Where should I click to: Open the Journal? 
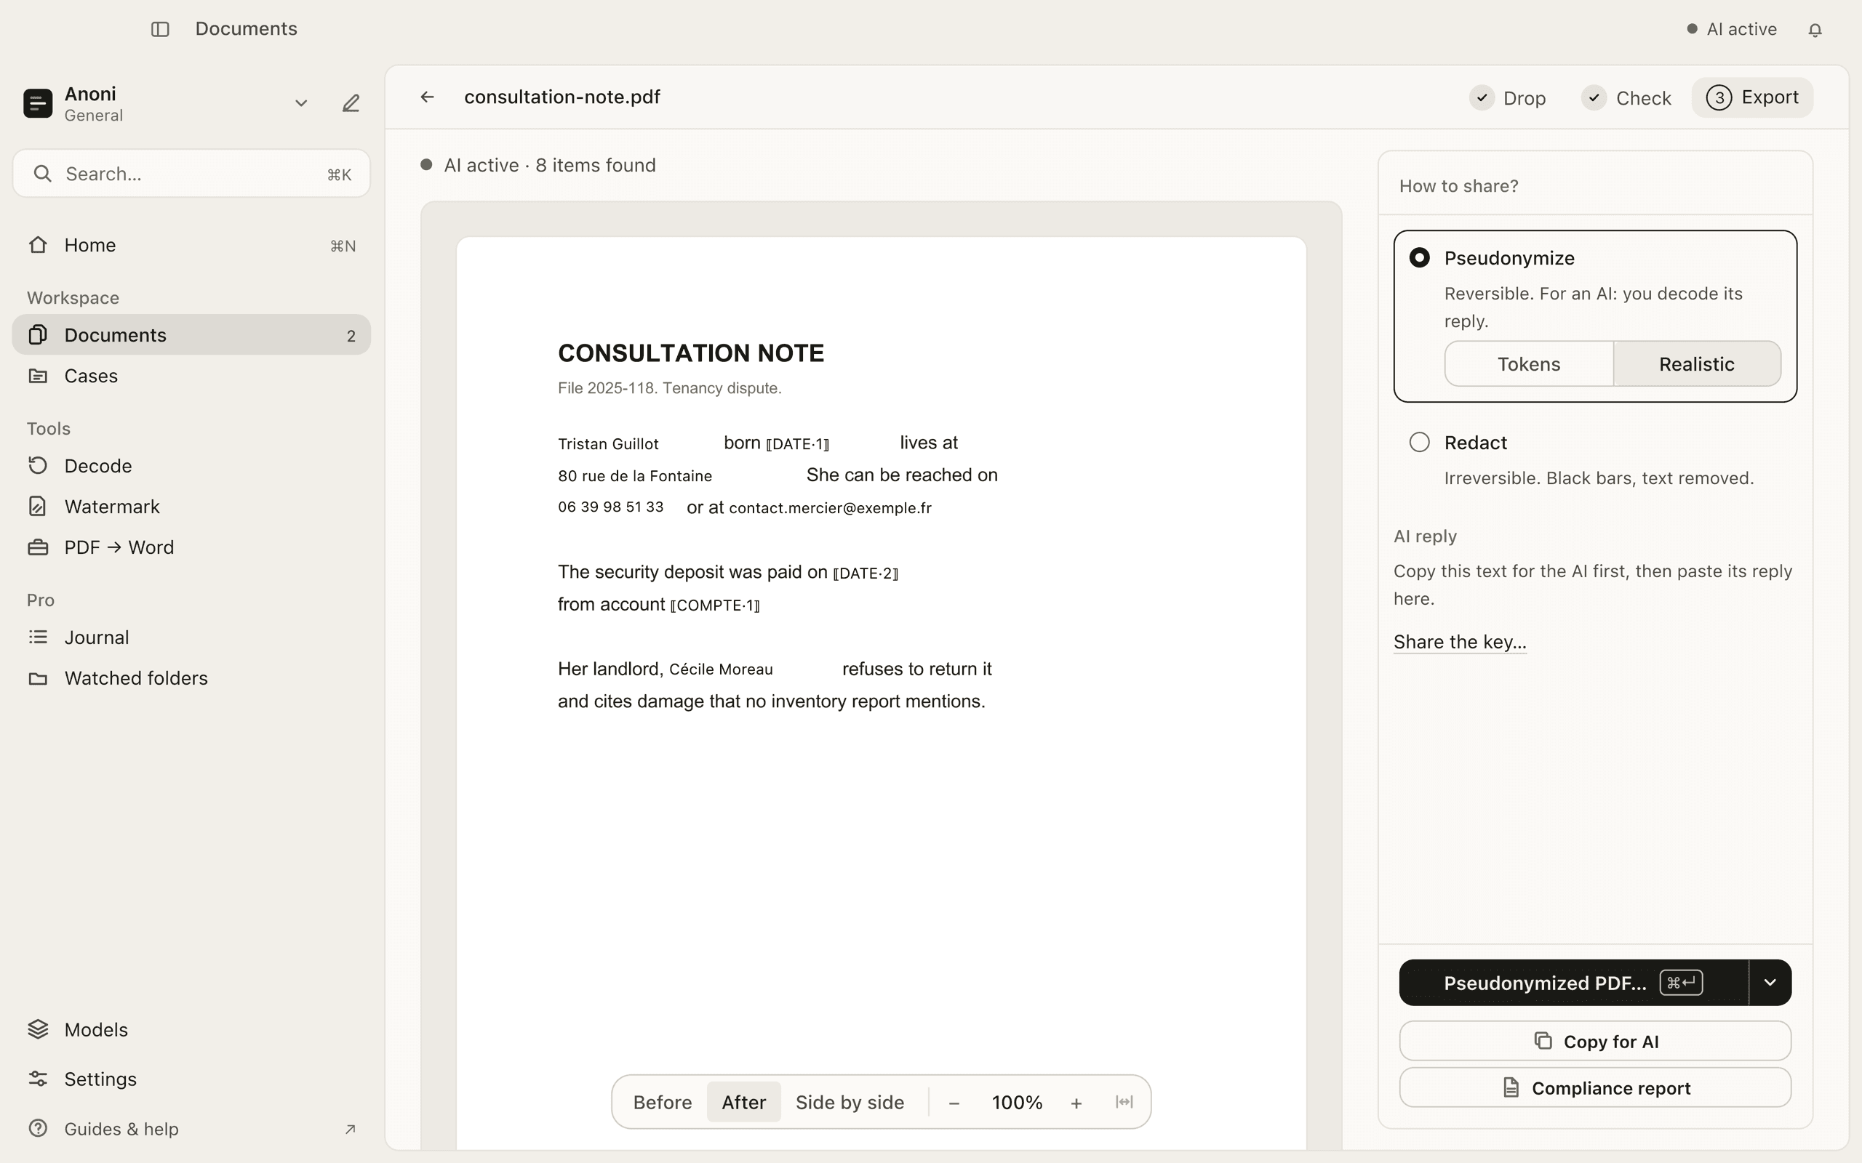click(x=191, y=637)
